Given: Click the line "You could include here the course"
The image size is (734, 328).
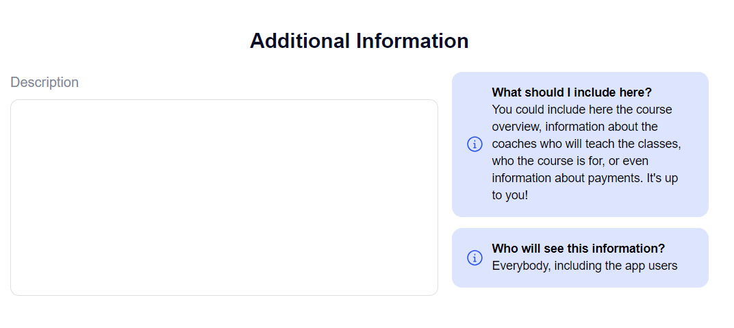Looking at the screenshot, I should pos(582,110).
